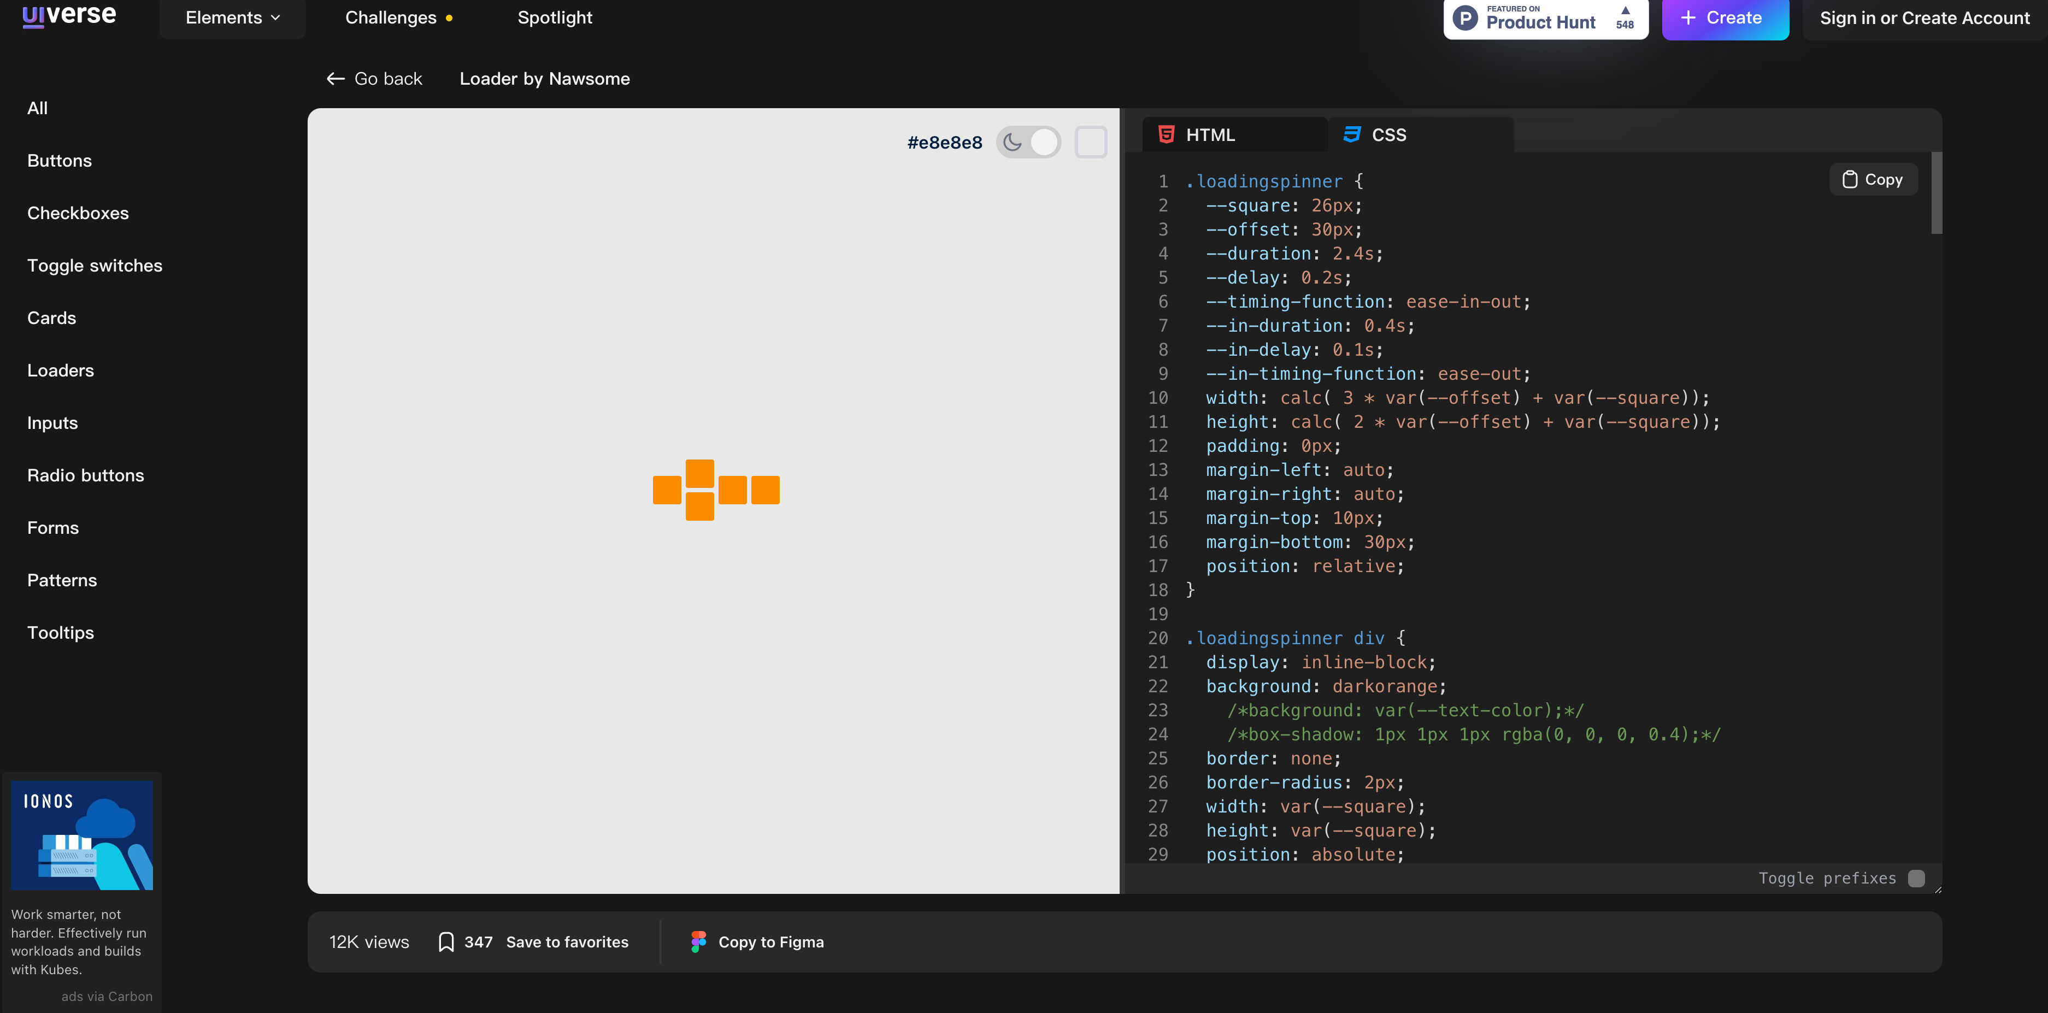Select the Inputs category
The image size is (2048, 1013).
point(52,423)
